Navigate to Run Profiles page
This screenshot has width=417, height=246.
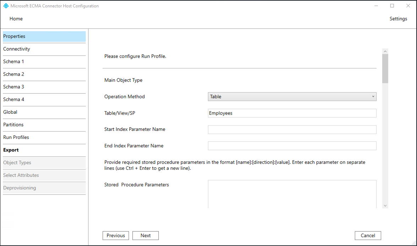coord(44,137)
